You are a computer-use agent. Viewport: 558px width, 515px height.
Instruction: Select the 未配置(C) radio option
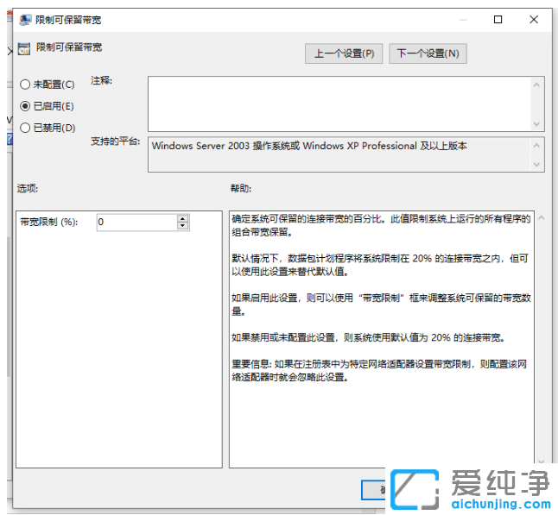25,85
